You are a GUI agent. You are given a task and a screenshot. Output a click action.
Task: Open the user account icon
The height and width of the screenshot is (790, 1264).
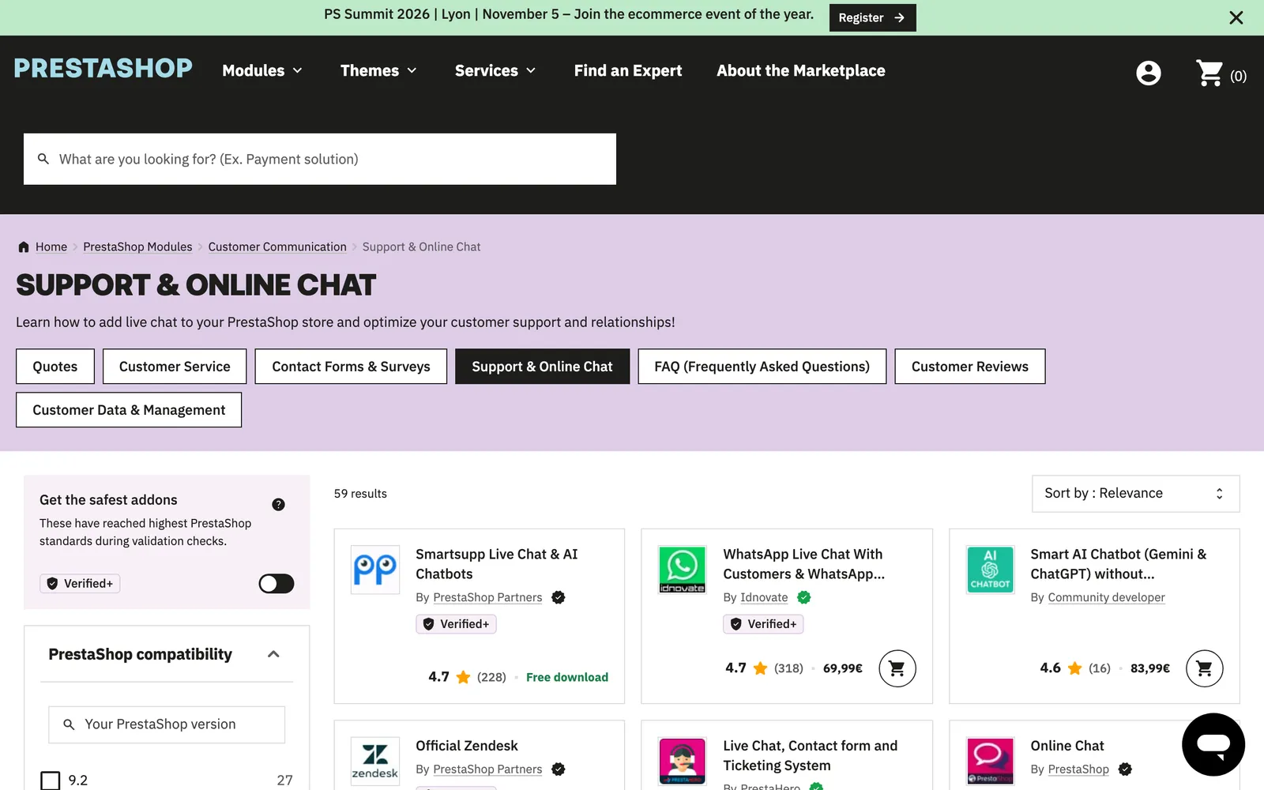tap(1148, 73)
